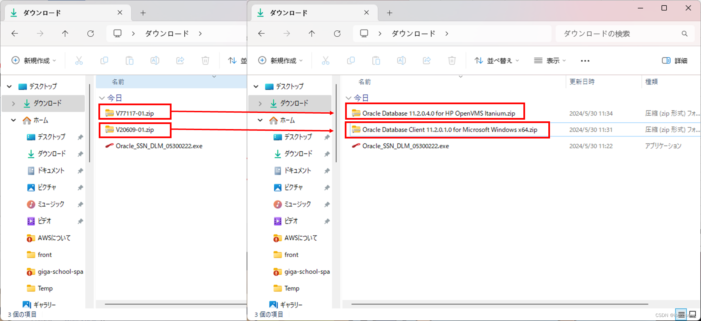Click Rename icon in left window toolbar
701x321 pixels.
[155, 61]
